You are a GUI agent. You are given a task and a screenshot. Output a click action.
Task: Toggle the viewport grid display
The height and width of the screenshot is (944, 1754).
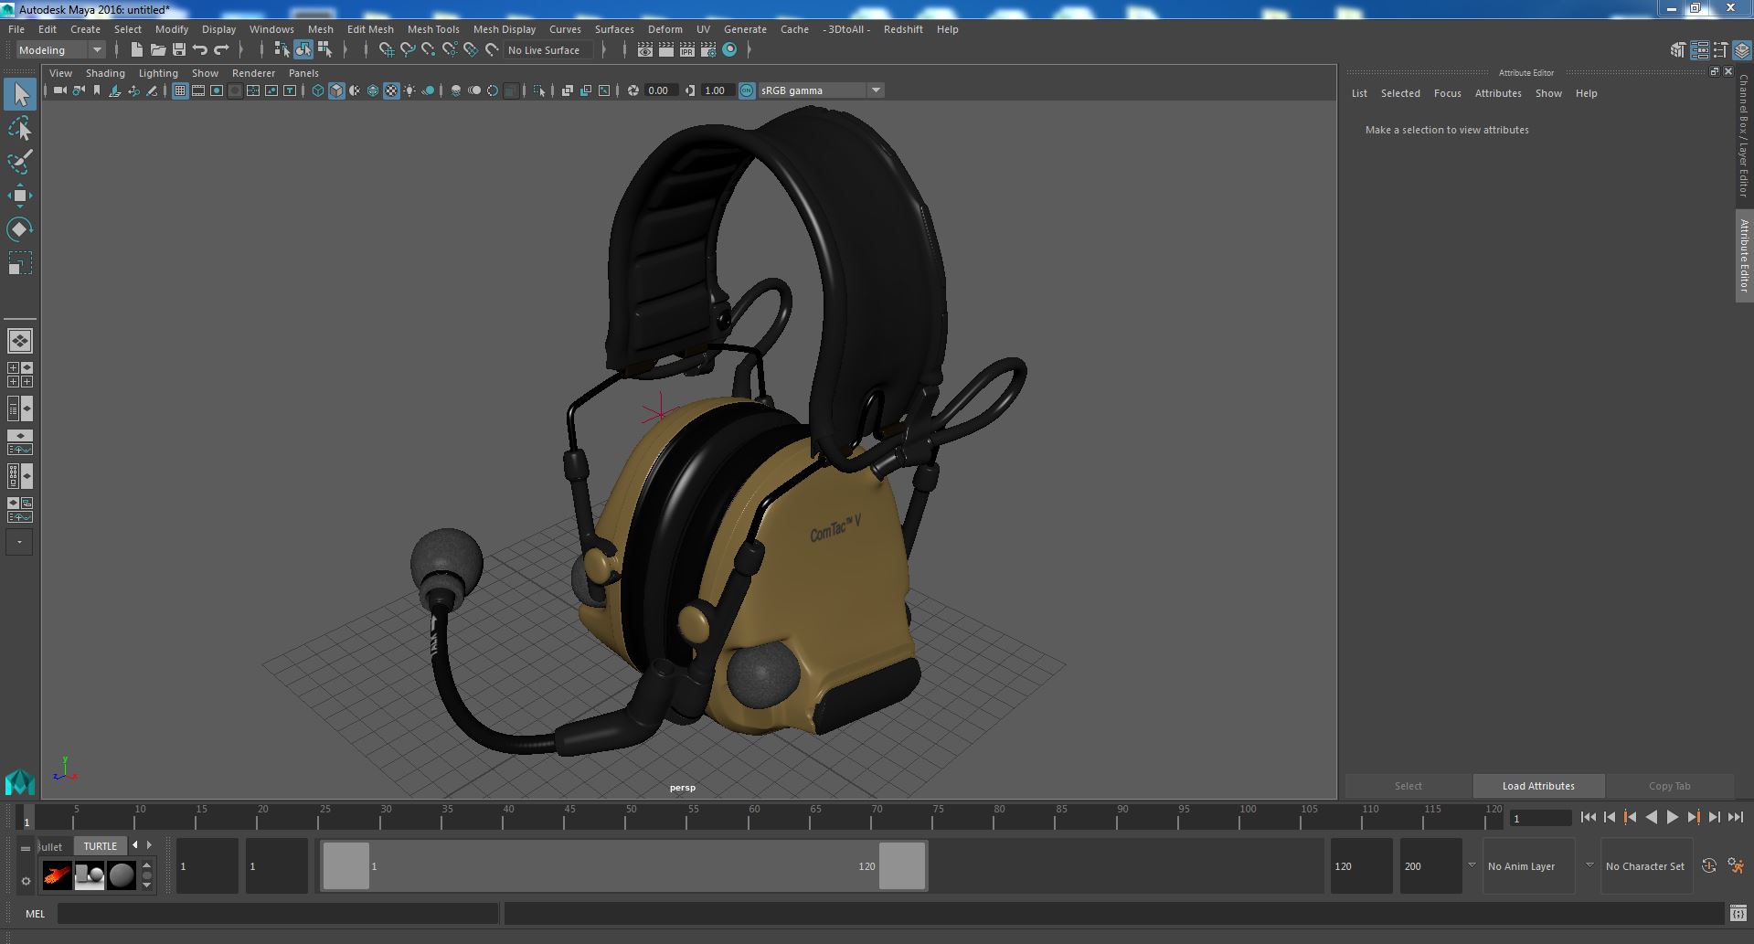(180, 90)
